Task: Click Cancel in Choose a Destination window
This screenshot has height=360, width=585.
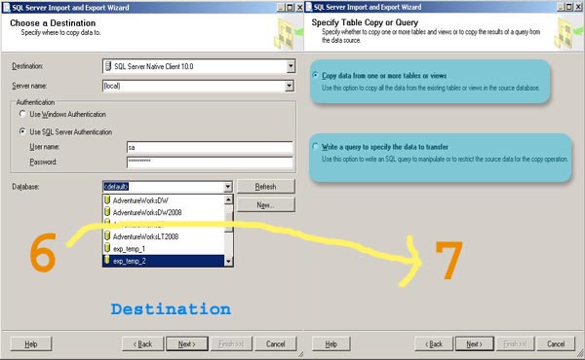Action: 276,344
